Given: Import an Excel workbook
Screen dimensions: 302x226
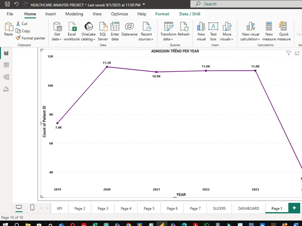Looking at the screenshot, I should [72, 31].
